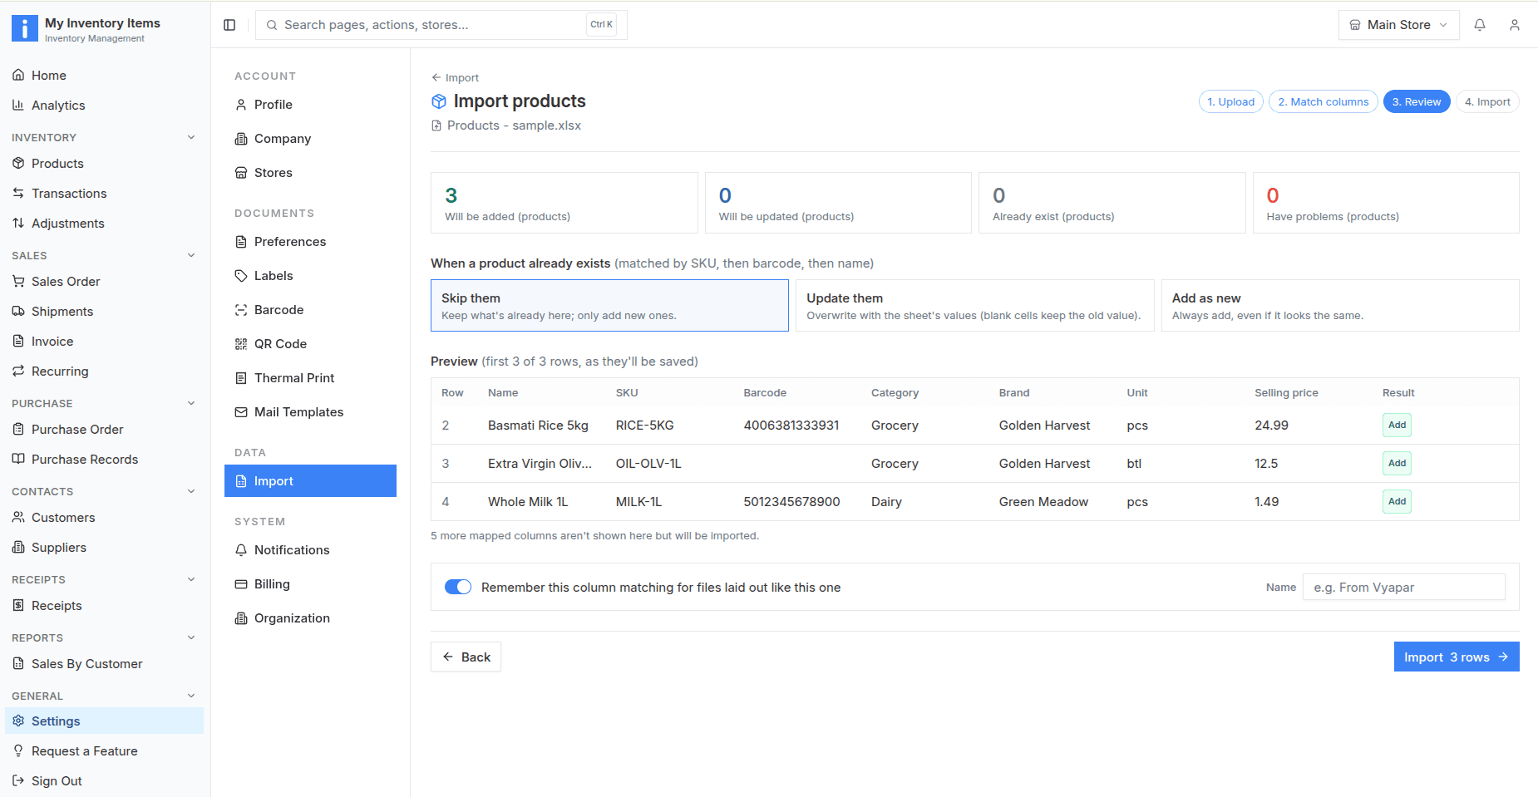The image size is (1538, 797).
Task: Sign Out from the sidebar
Action: 104,780
